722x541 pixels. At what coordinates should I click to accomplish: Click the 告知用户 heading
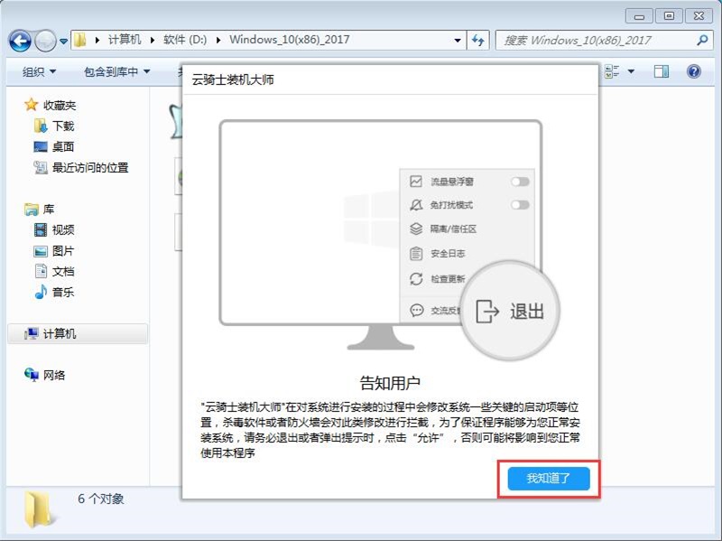click(x=390, y=383)
